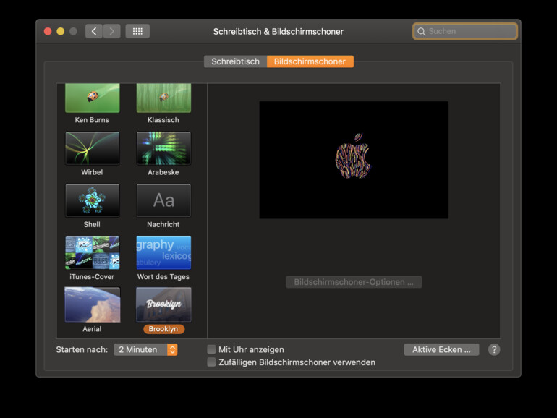Click the magnifier icon in the search field

(421, 32)
